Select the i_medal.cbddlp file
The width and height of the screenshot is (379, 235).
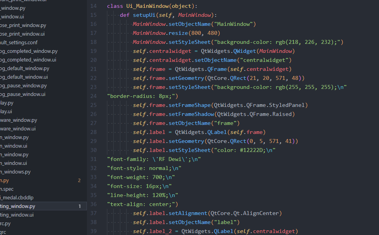pyautogui.click(x=17, y=198)
